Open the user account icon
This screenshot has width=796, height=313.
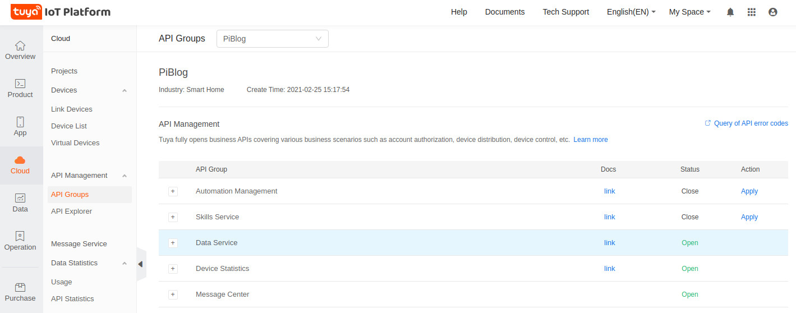(x=773, y=12)
